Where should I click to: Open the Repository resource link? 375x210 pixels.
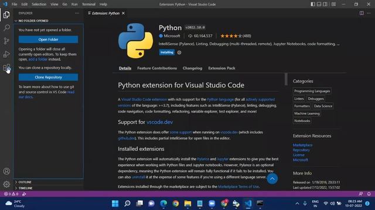coord(301,150)
